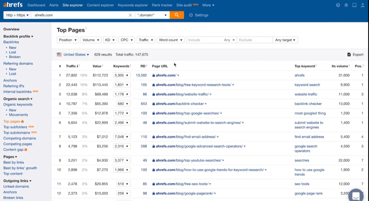Screen dimensions: 369x201
Task: Click the 13,582 referring domains link
Action: tap(141, 76)
